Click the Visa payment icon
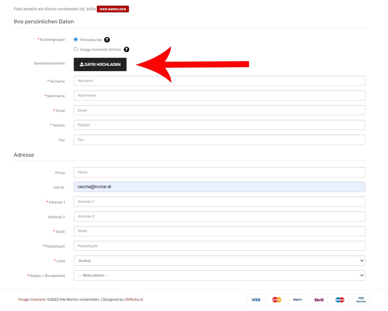The height and width of the screenshot is (311, 388). (x=256, y=300)
